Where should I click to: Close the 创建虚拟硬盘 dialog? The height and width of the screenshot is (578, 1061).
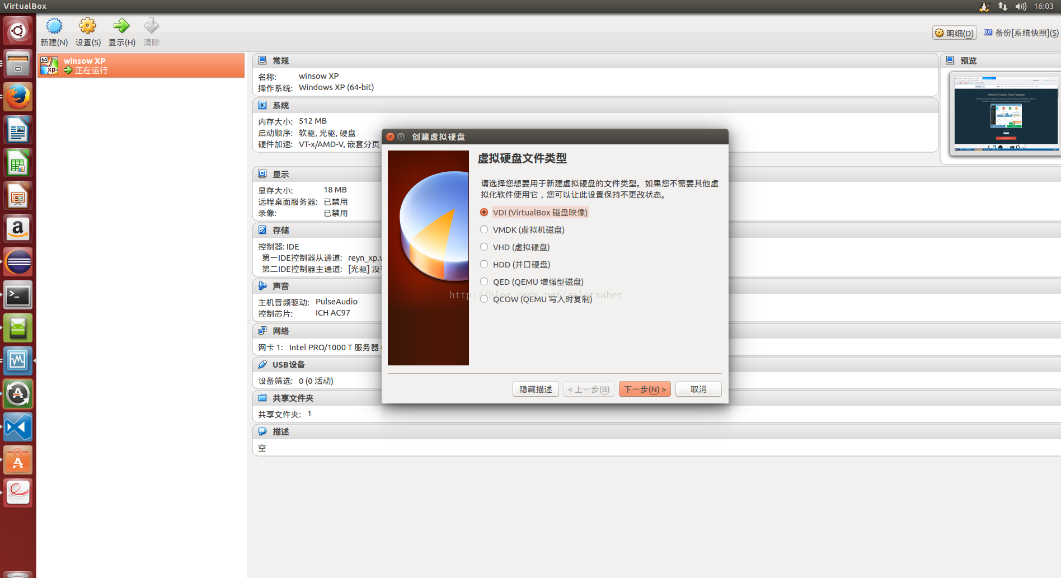[x=391, y=137]
